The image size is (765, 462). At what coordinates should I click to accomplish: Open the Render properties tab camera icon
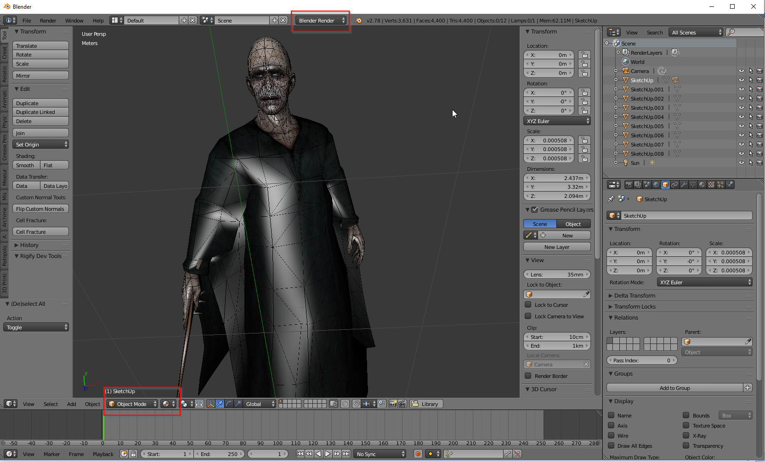coord(629,185)
